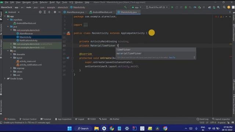Screen dimensions: 235x132
Task: Click UTF-8 encoding in status bar
Action: [x=213, y=122]
